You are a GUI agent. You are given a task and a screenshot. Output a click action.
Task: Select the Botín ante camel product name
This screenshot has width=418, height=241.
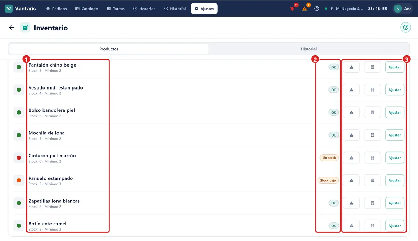tap(47, 224)
